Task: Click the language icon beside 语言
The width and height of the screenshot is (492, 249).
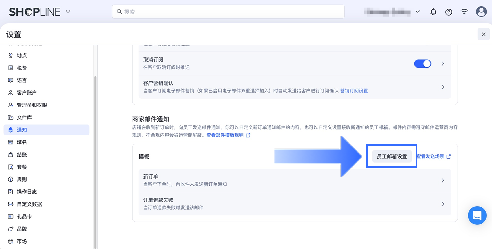Action: tap(11, 80)
